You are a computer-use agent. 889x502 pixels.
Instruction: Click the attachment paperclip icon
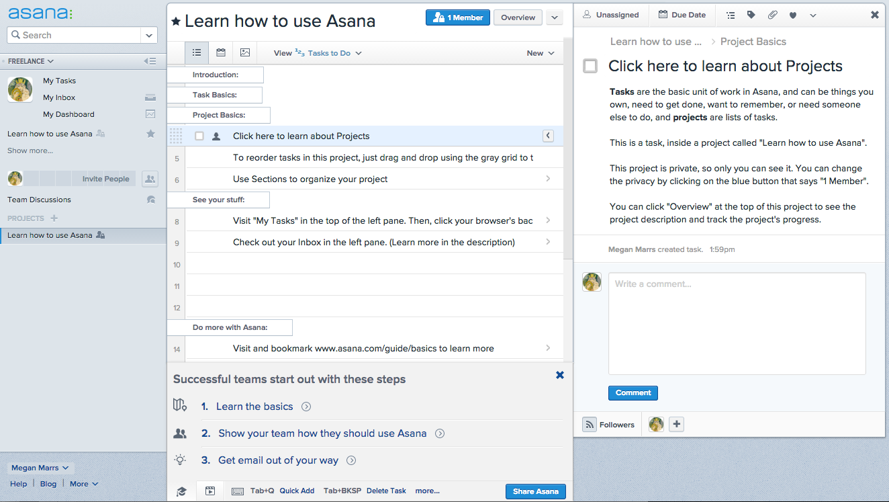(772, 15)
